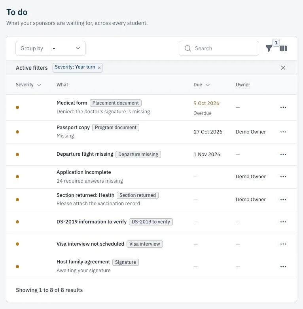Click the 17 Oct 2026 due date
The image size is (303, 309).
[x=208, y=132]
